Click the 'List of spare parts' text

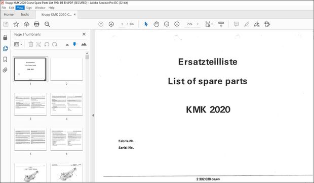tap(208, 81)
